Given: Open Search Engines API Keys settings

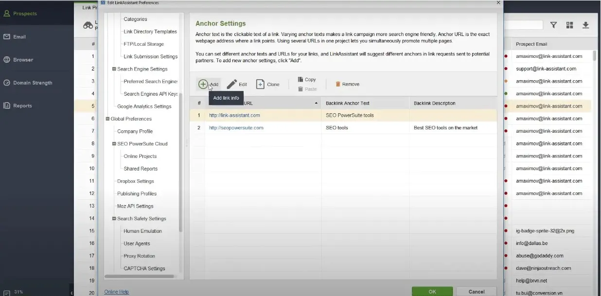Looking at the screenshot, I should click(x=151, y=94).
